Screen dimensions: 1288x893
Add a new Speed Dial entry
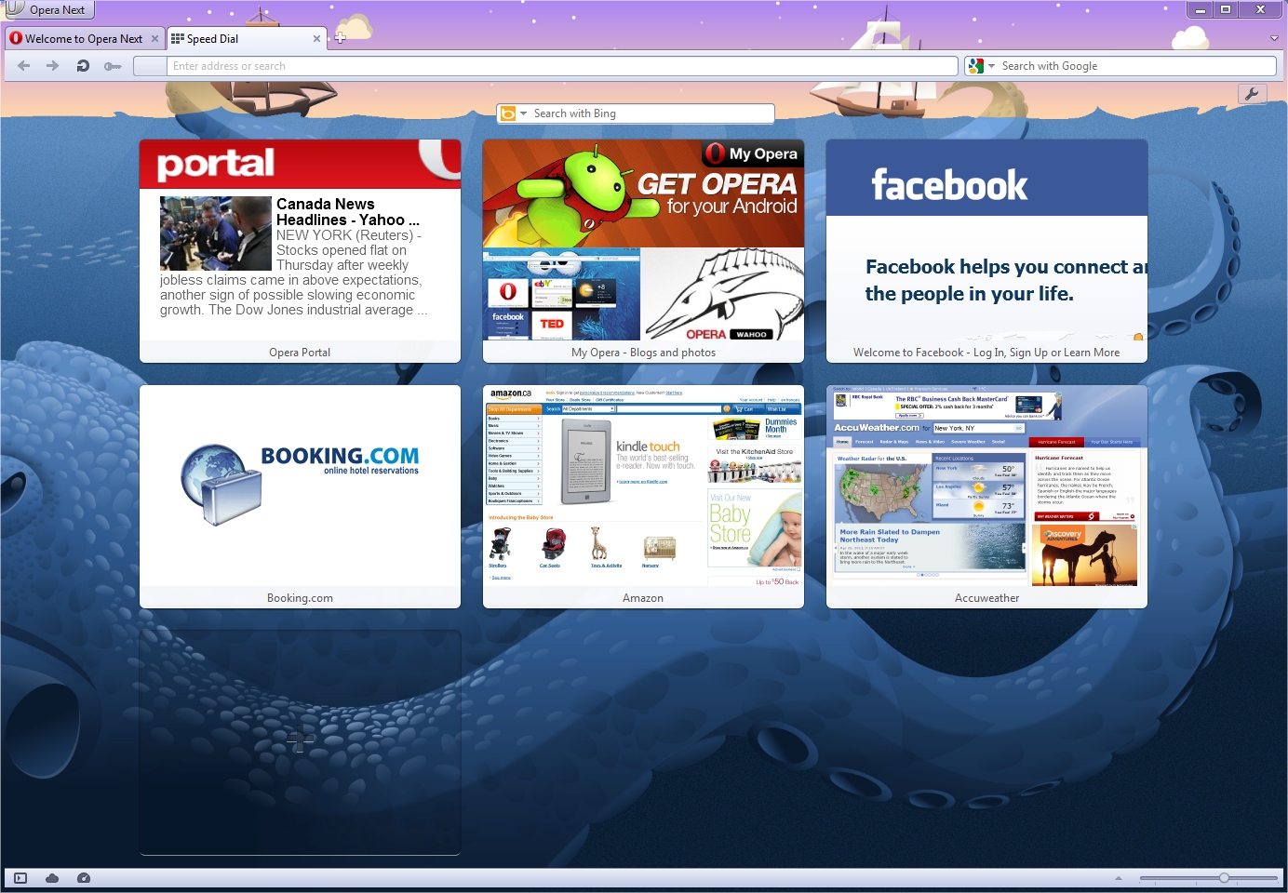[300, 741]
